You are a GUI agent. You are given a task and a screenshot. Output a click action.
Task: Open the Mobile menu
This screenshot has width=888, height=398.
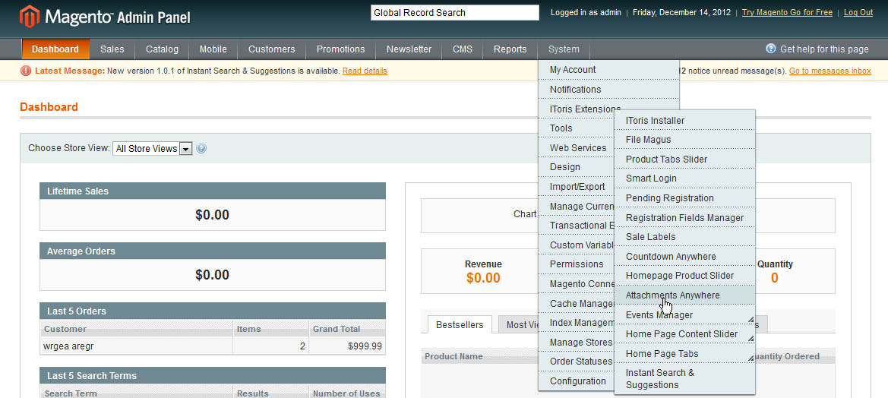[213, 49]
